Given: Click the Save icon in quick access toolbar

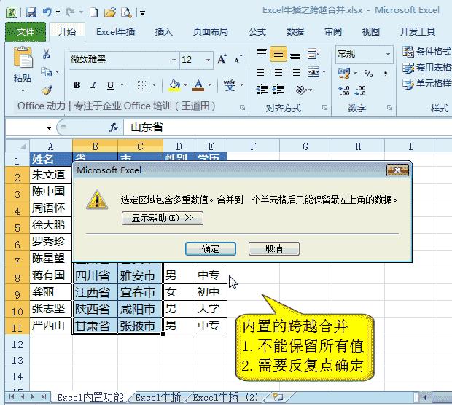Looking at the screenshot, I should pos(31,12).
